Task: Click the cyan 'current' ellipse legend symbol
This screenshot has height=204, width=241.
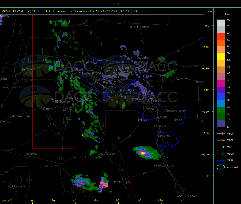Action: 221,167
